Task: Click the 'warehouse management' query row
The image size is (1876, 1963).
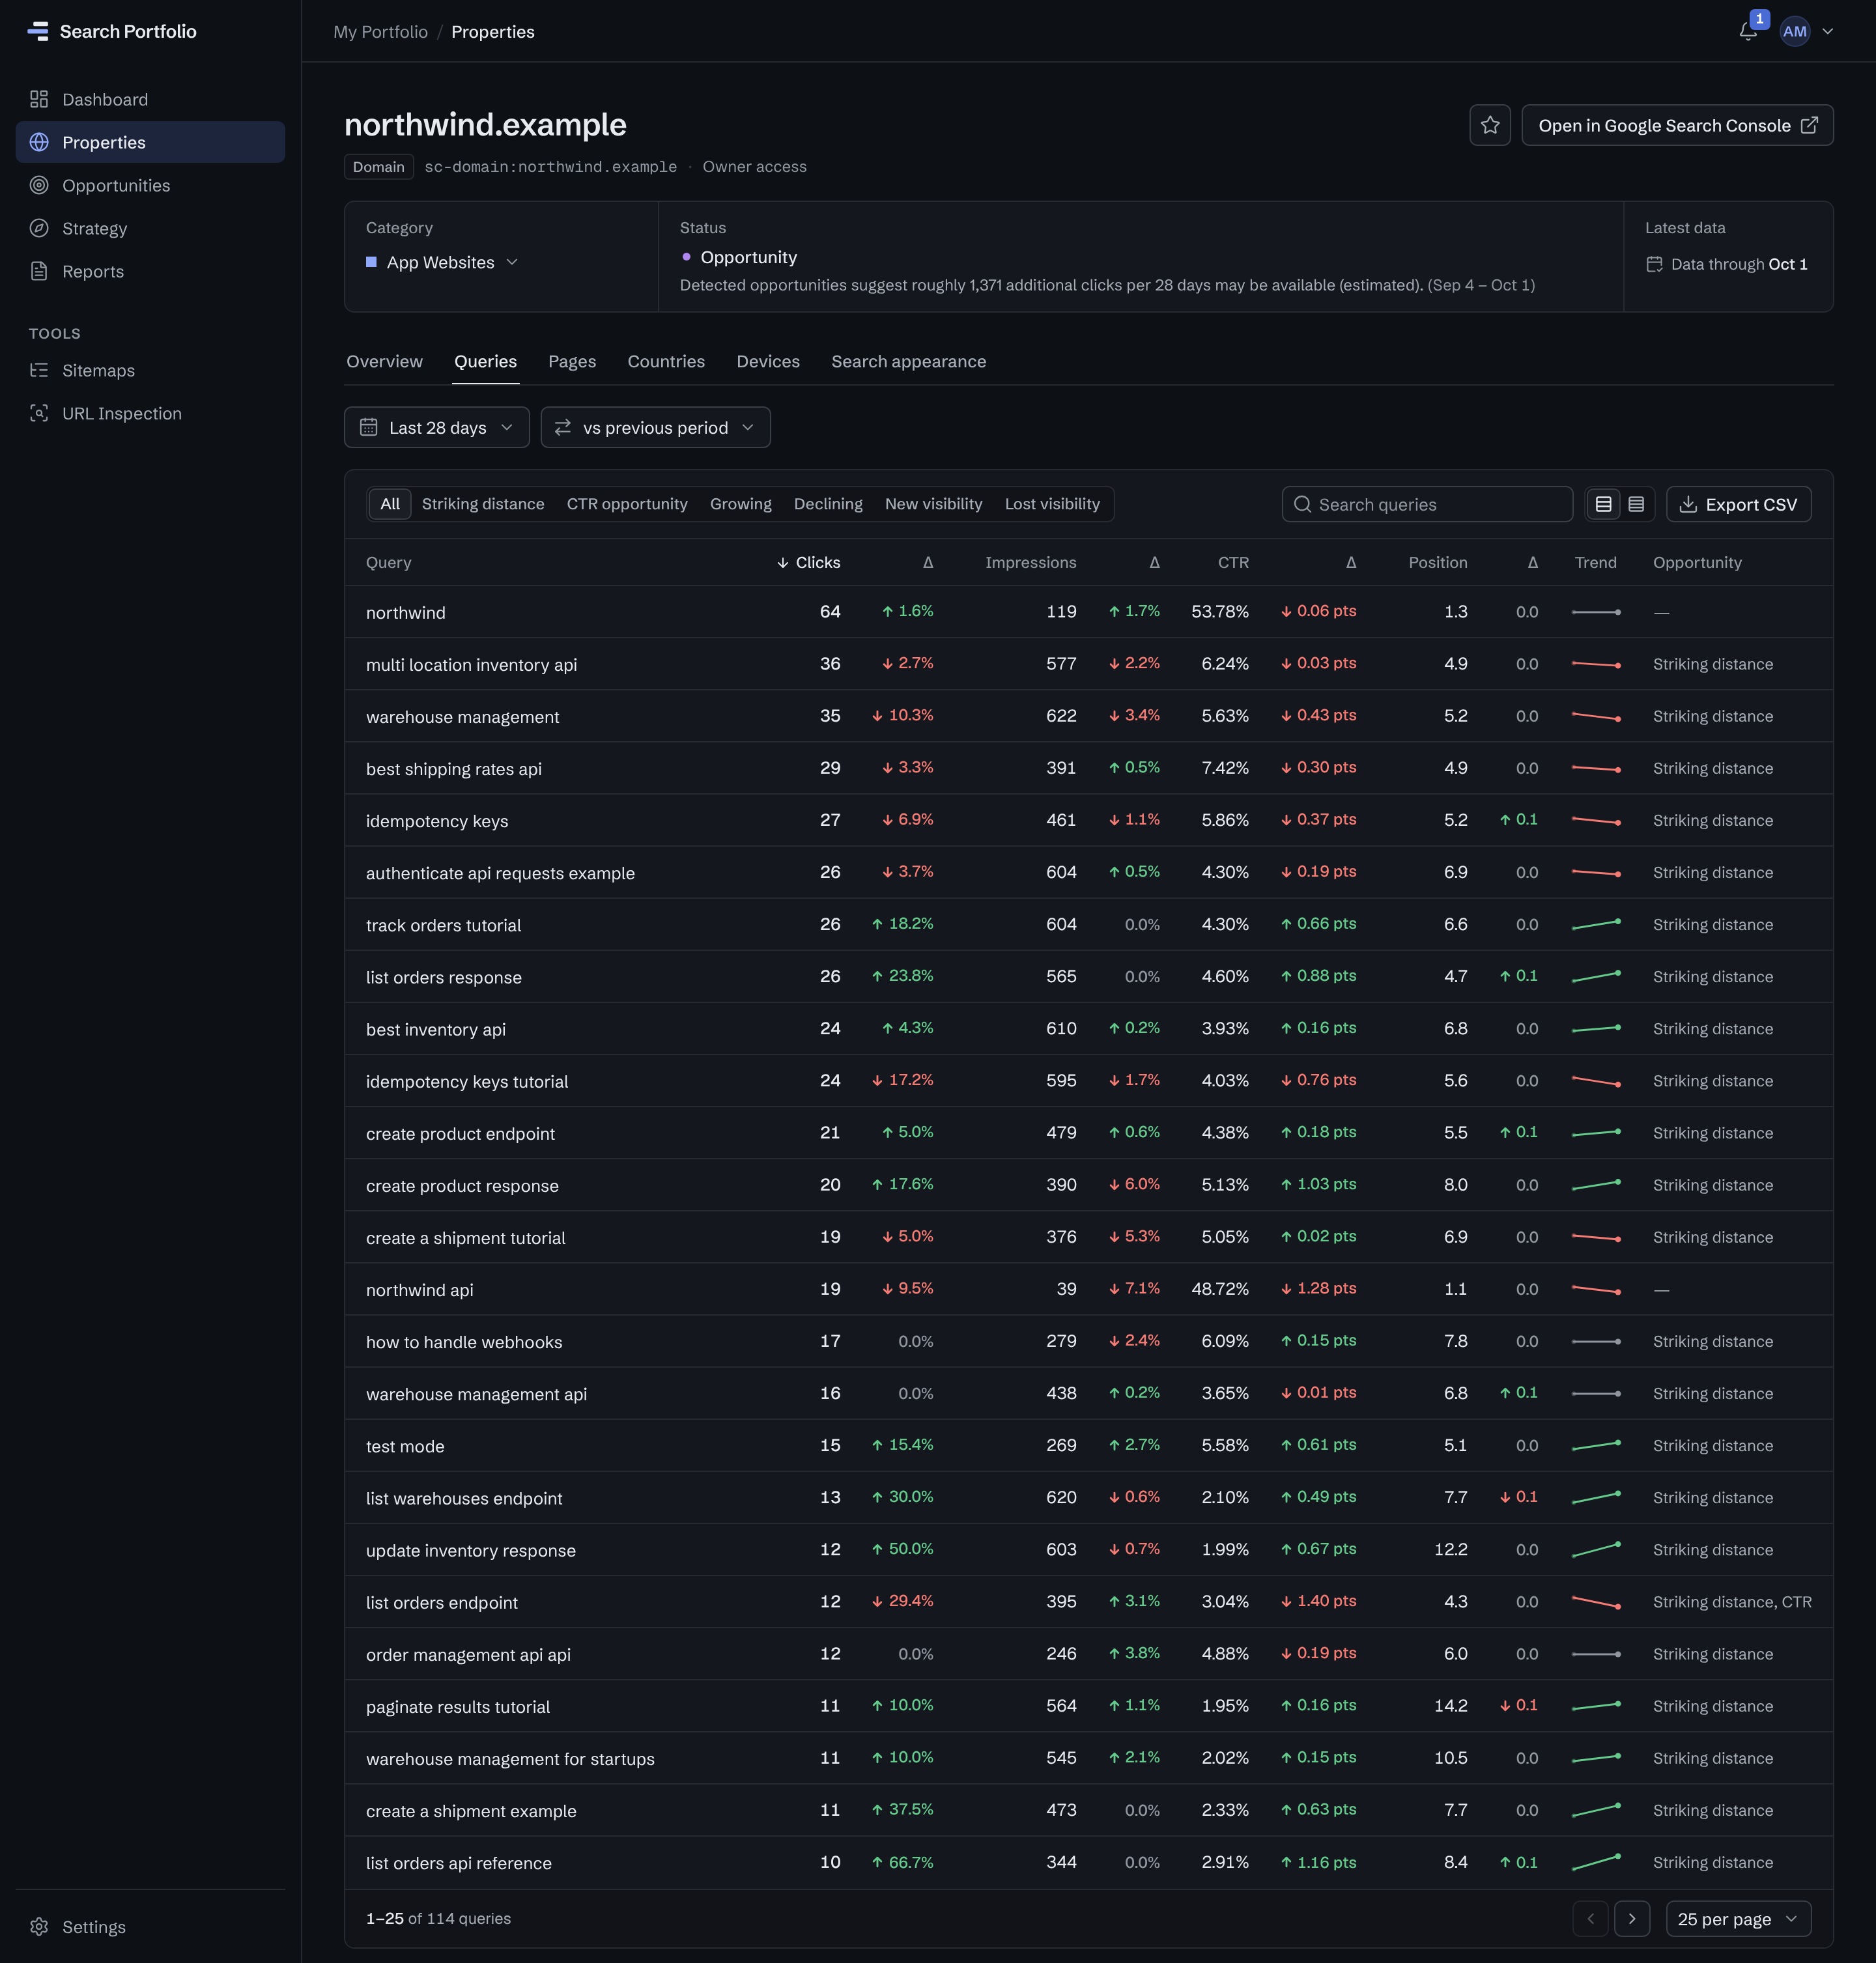Action: 1089,716
